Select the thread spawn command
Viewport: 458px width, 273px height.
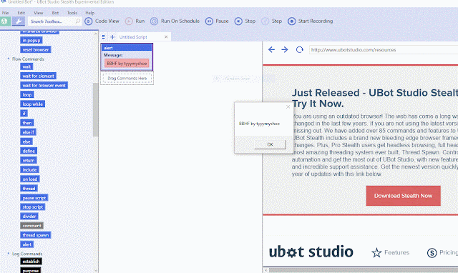[36, 235]
